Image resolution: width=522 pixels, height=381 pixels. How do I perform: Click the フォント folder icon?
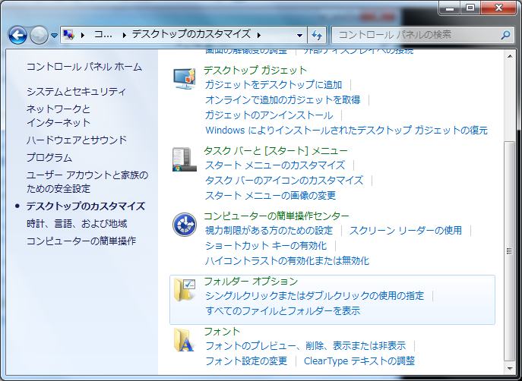pos(184,340)
